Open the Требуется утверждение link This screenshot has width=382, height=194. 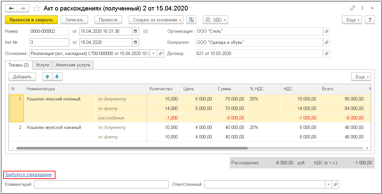click(x=29, y=175)
